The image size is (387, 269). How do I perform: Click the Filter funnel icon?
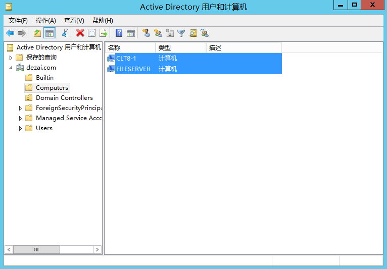181,33
